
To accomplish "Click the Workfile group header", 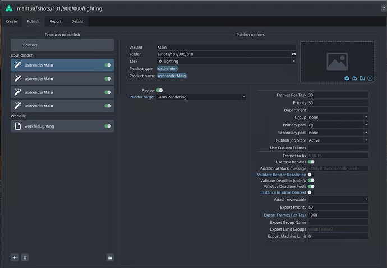I will 18,116.
